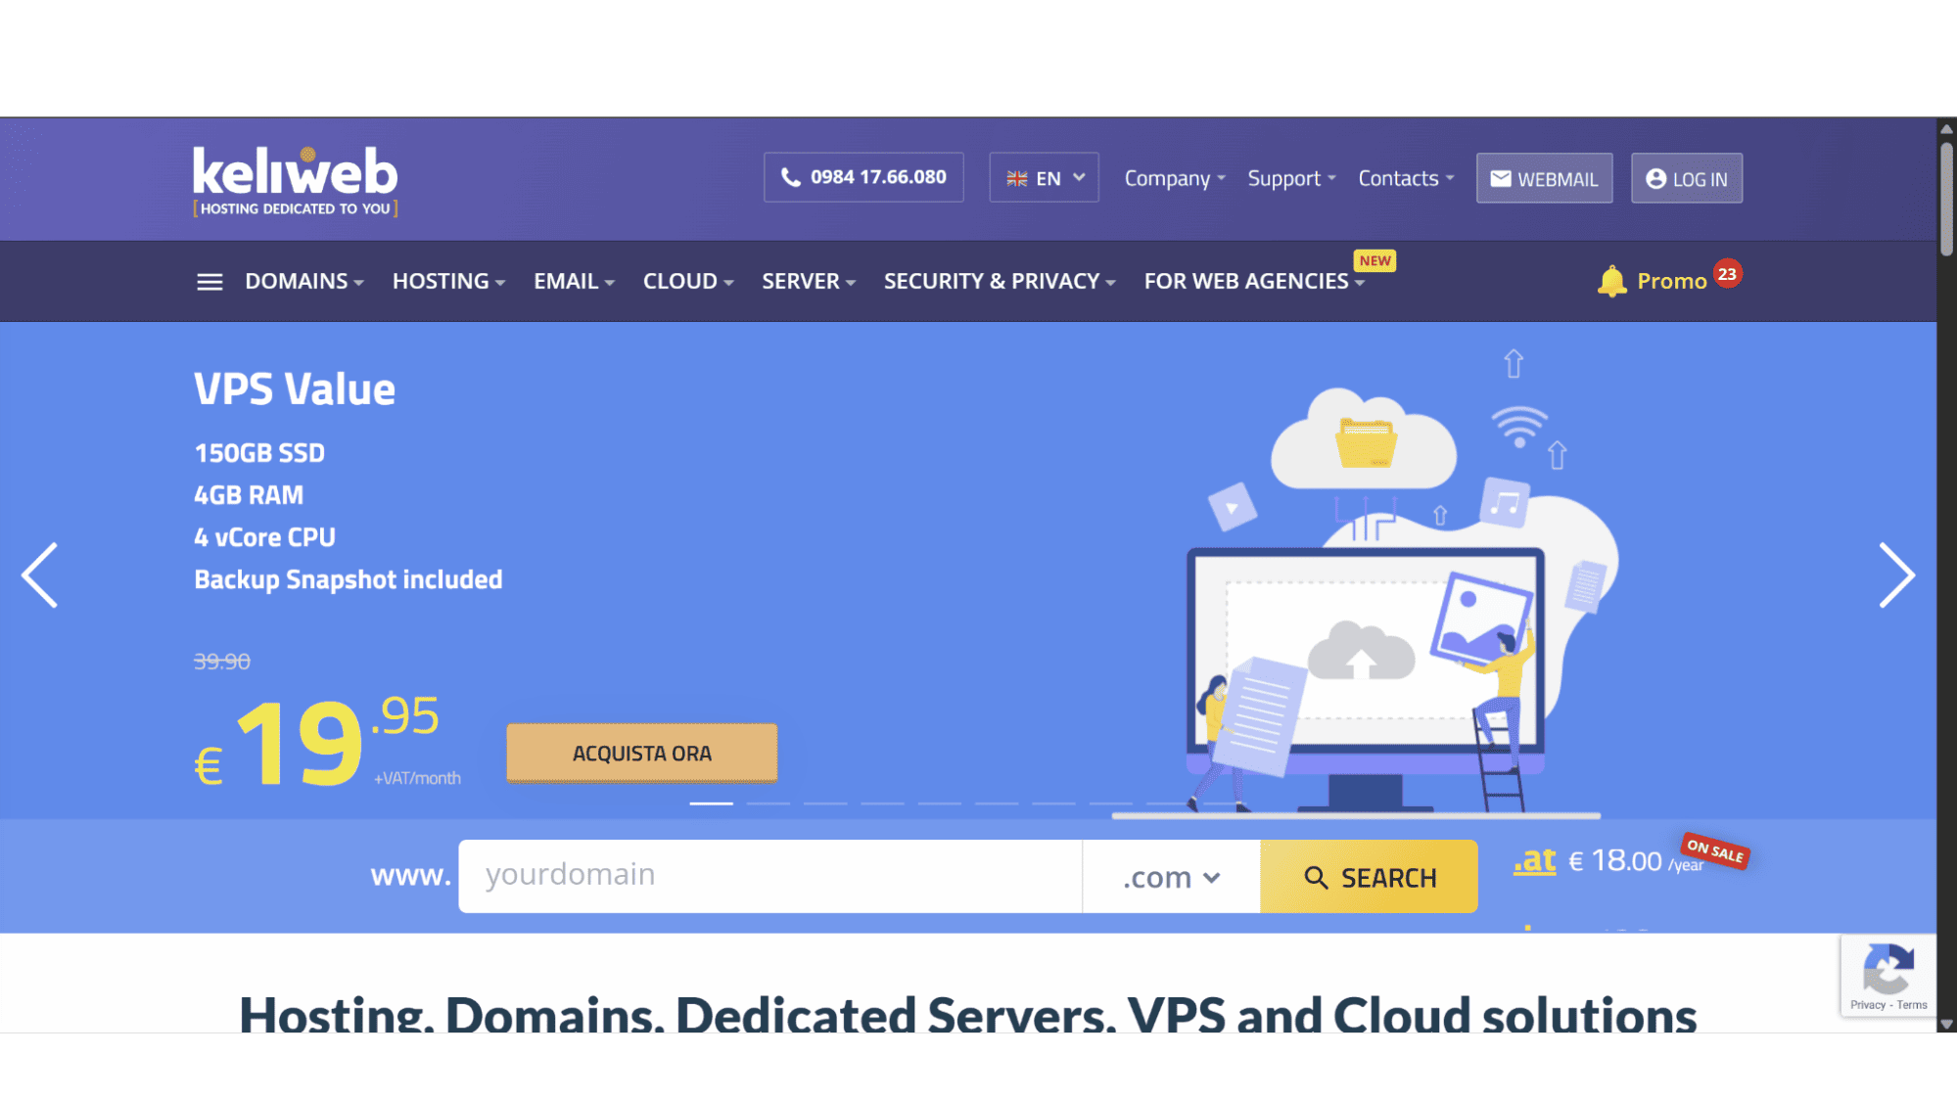Open the DOMAINS navigation menu

304,282
